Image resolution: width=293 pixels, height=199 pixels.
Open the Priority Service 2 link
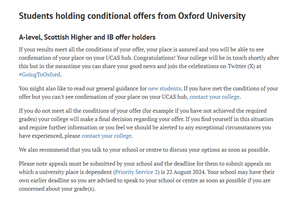[x=136, y=172]
